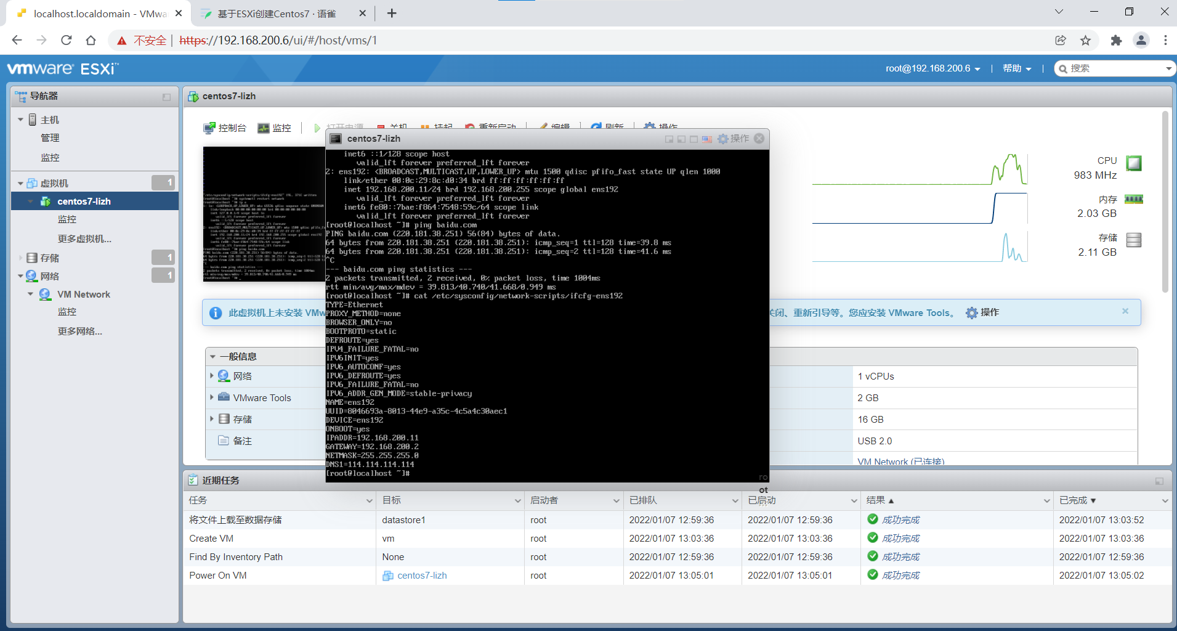Select VM Network in navigator
This screenshot has height=631, width=1177.
point(84,295)
